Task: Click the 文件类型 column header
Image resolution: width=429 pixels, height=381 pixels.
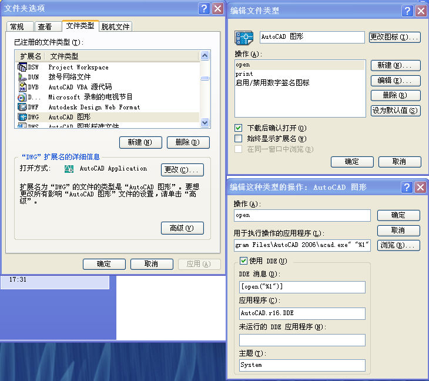Action: click(122, 56)
